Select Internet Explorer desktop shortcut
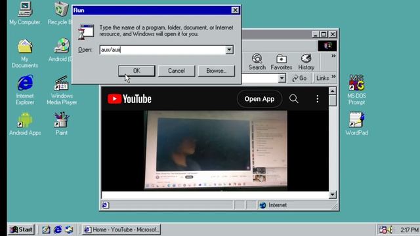 (x=25, y=90)
